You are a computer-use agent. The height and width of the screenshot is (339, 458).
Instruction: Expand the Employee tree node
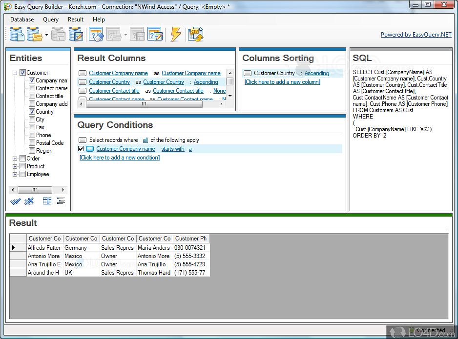[15, 174]
